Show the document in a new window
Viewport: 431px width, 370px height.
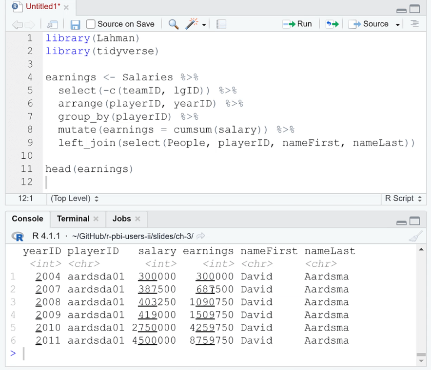coord(52,24)
